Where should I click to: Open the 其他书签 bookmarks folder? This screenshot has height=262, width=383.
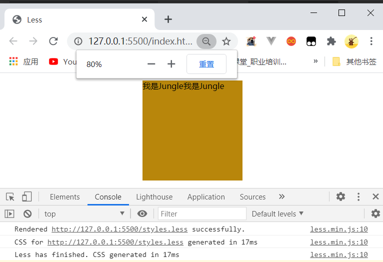tap(354, 61)
